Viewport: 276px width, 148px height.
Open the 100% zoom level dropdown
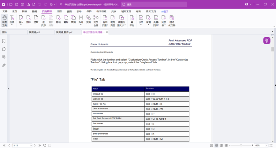tap(267, 145)
